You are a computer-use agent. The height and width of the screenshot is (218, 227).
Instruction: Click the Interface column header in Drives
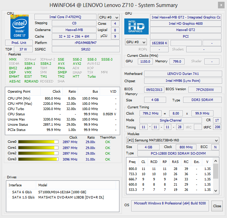click(21, 185)
